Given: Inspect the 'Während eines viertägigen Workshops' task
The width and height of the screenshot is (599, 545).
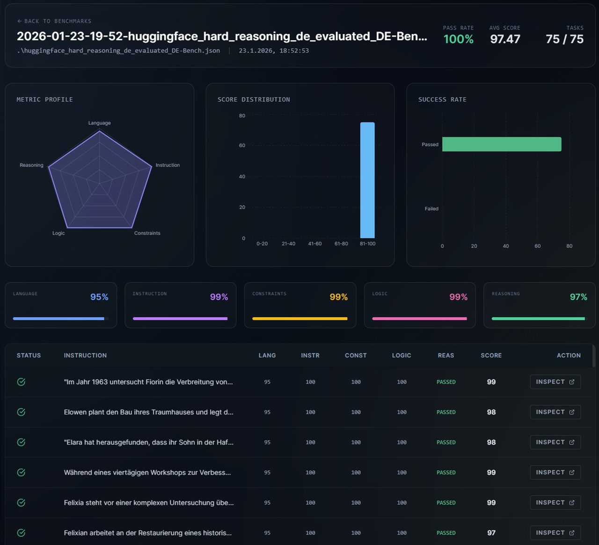Looking at the screenshot, I should point(555,473).
